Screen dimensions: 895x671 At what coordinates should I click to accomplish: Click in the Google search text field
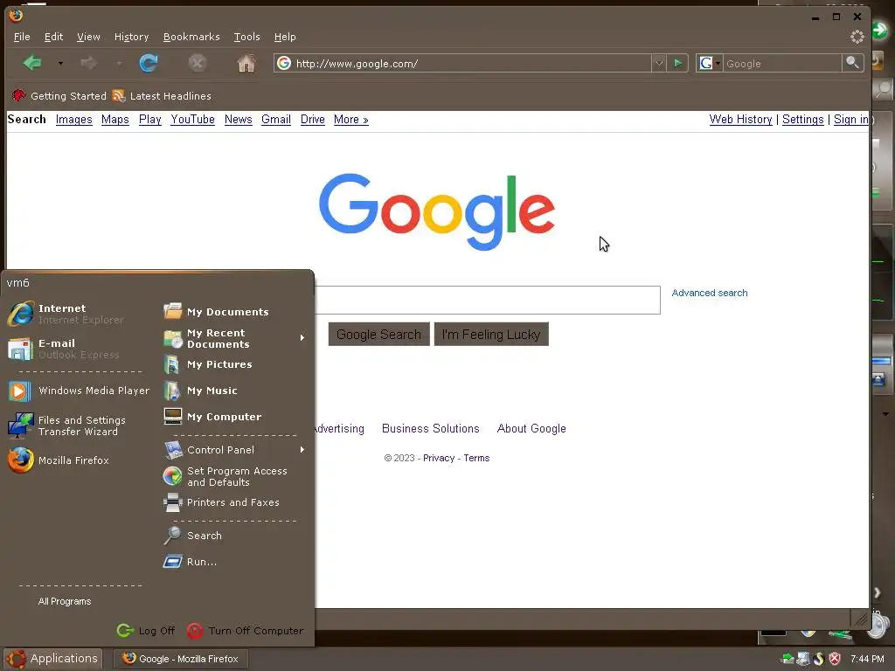coord(488,301)
